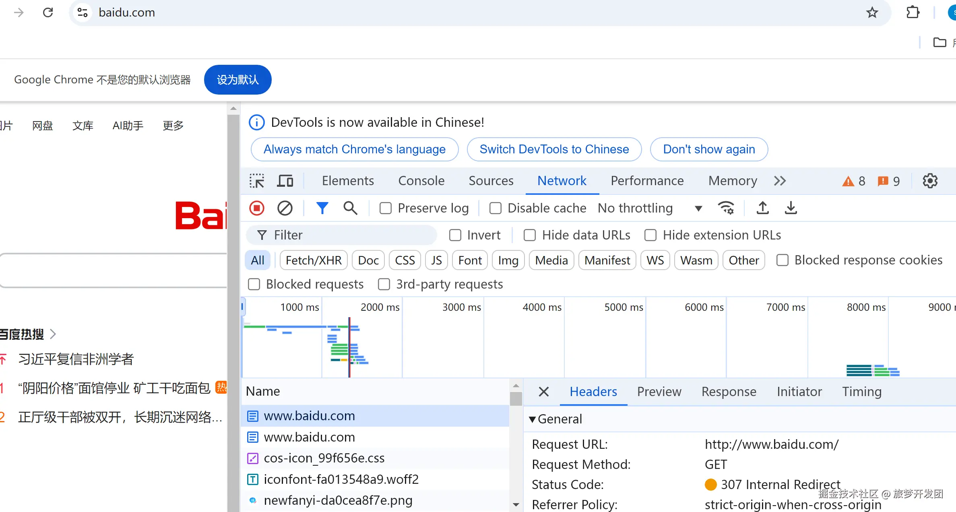
Task: Check the Disable cache checkbox
Action: 495,208
